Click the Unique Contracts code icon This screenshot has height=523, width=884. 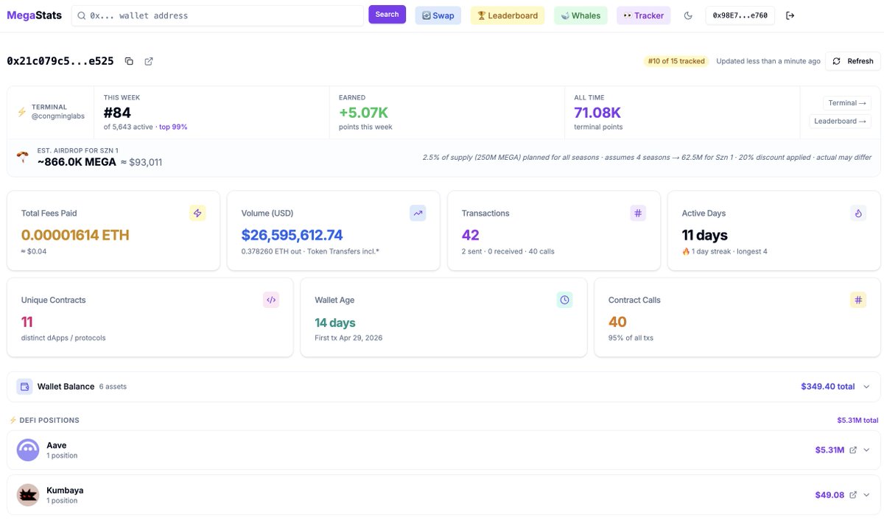[x=271, y=300]
